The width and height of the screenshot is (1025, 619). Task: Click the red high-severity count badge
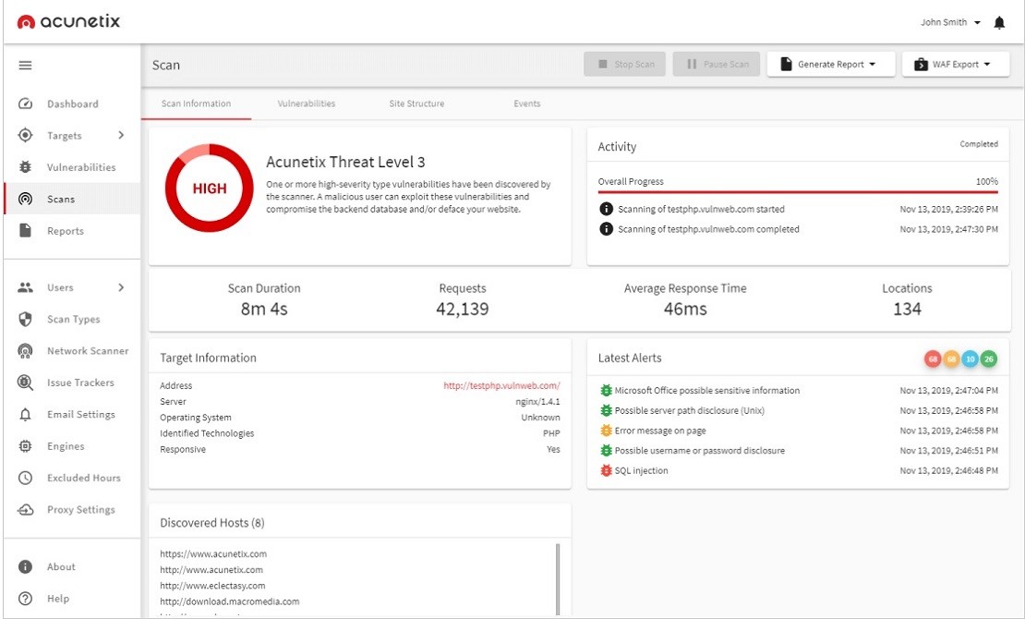(x=933, y=358)
